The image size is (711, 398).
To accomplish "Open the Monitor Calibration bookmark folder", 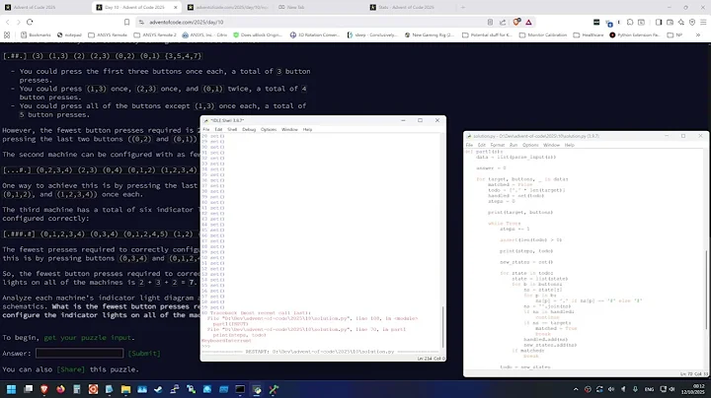I will pos(543,34).
